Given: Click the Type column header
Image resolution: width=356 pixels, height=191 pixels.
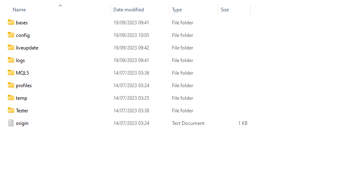Looking at the screenshot, I should (x=177, y=10).
